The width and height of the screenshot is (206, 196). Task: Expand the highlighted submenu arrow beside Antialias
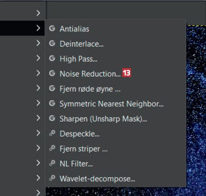[x=38, y=28]
